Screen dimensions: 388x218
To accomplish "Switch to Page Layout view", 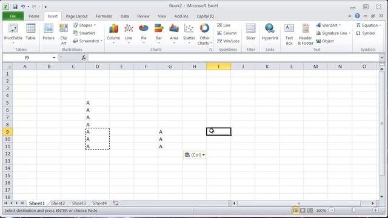I will tap(303, 210).
